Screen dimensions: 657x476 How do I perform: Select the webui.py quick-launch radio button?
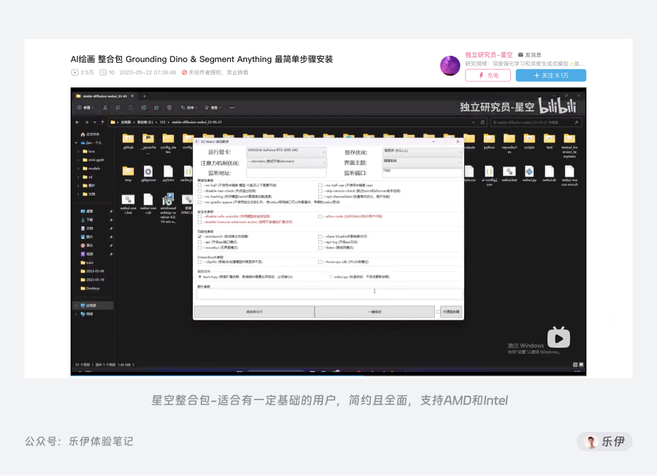pos(330,277)
